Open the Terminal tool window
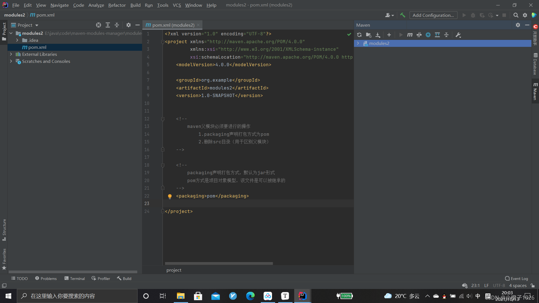 (x=75, y=279)
